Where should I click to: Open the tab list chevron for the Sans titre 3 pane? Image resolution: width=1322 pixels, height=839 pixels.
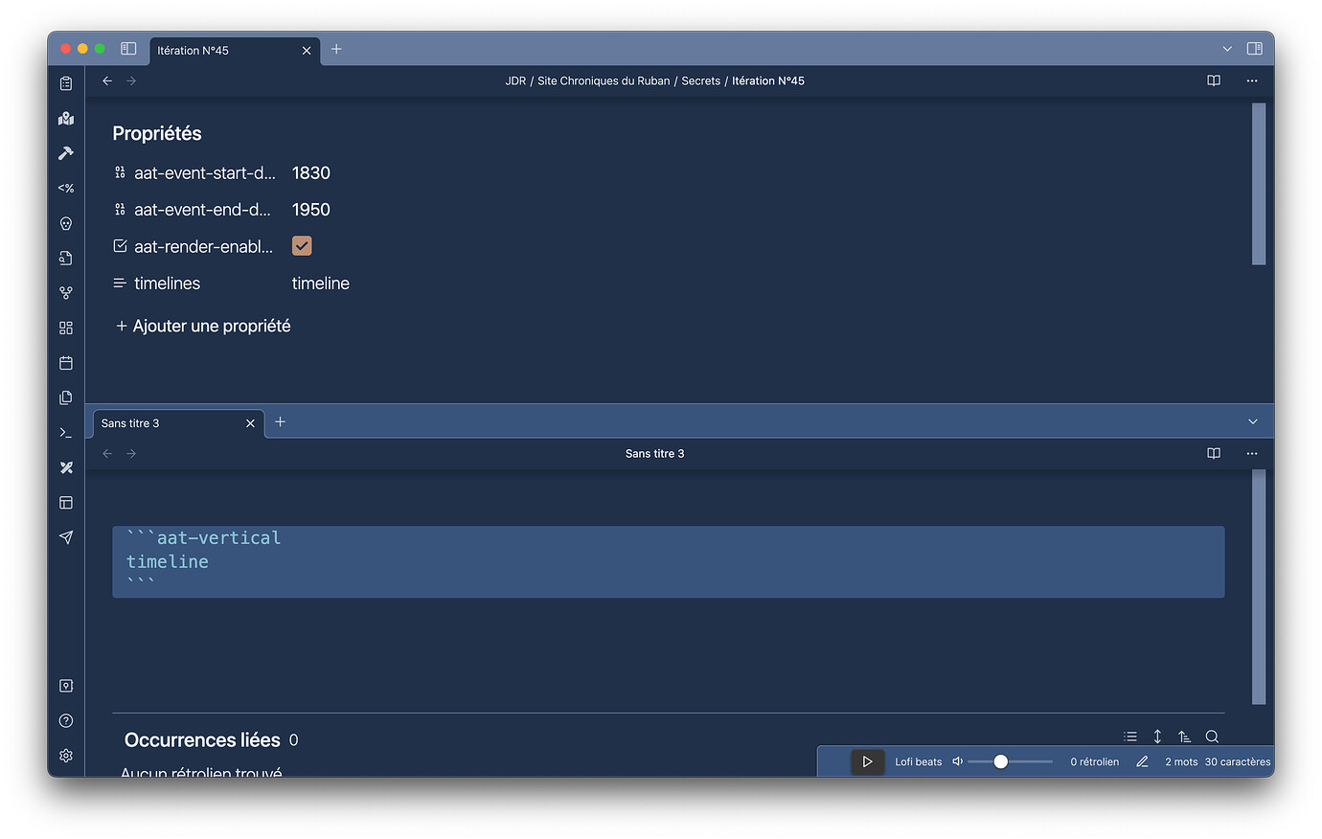point(1252,421)
